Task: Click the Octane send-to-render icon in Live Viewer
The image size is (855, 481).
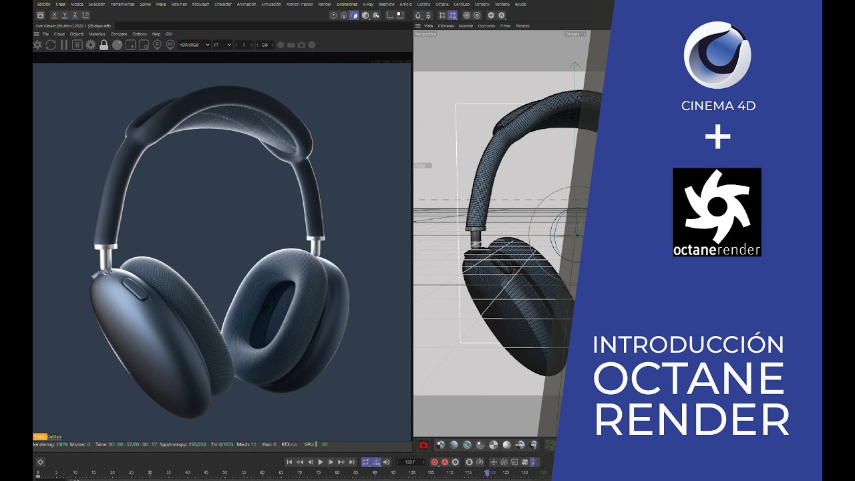Action: click(37, 45)
